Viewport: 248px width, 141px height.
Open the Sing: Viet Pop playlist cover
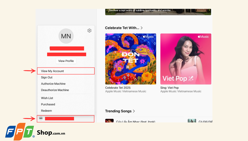pos(186,59)
